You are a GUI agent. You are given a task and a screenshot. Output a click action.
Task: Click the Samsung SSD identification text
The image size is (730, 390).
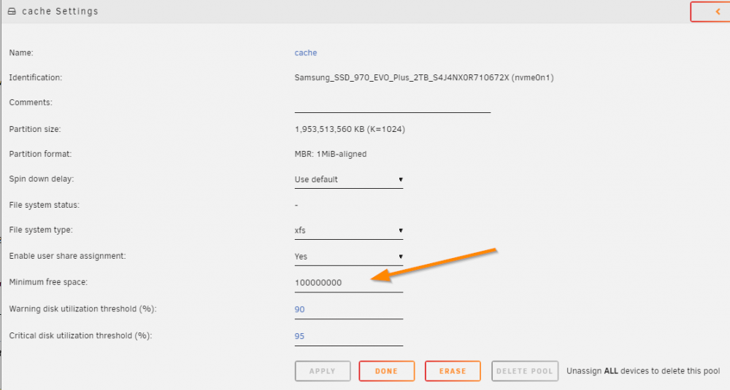[x=424, y=77]
